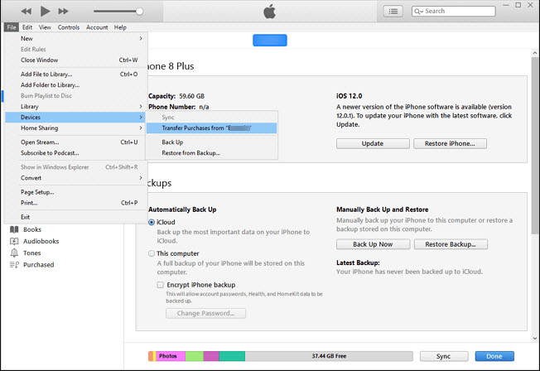The image size is (540, 371).
Task: Click the bottom Sync button
Action: click(444, 356)
